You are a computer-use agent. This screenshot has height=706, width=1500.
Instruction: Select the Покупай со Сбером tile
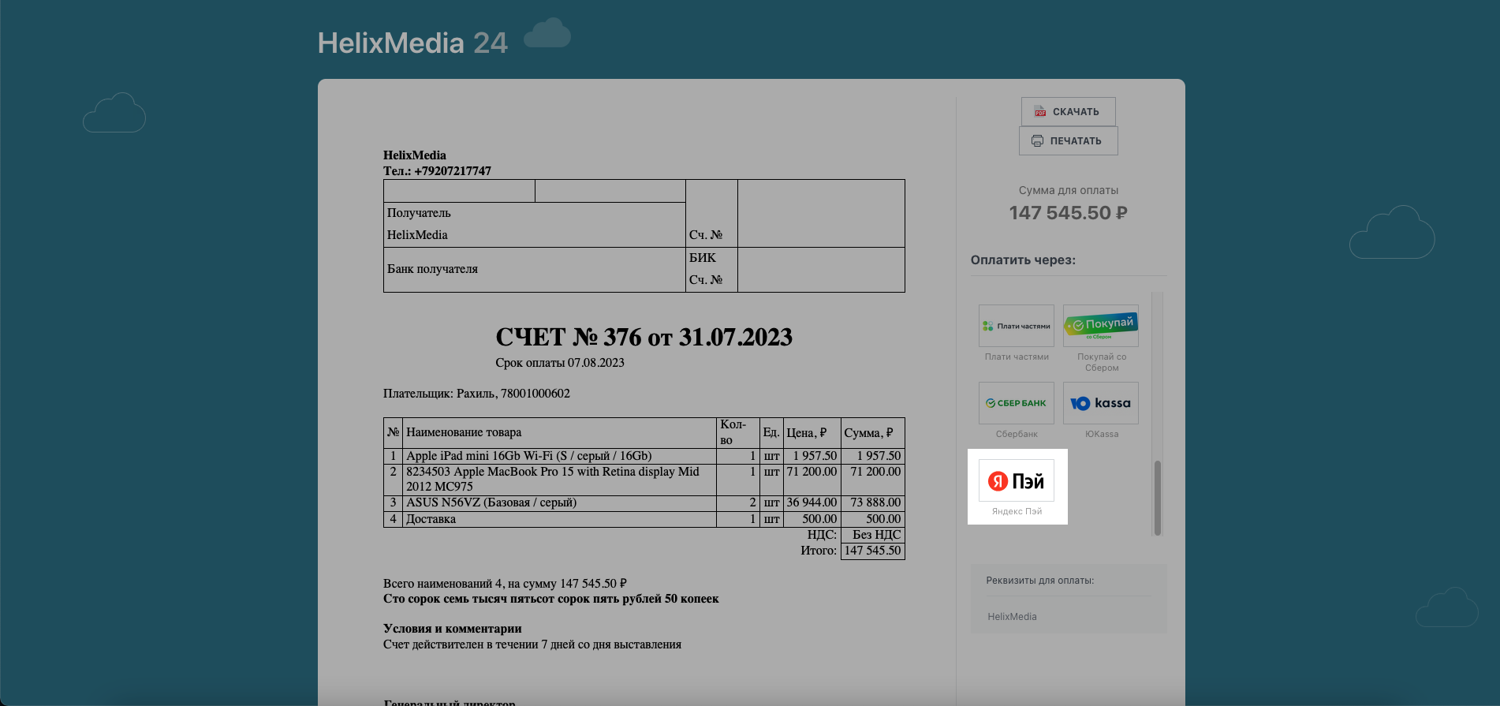tap(1100, 326)
